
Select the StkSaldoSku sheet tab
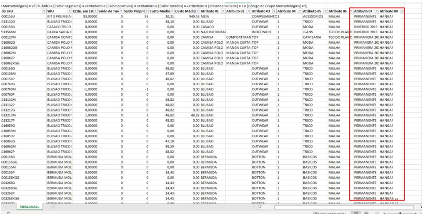point(30,207)
